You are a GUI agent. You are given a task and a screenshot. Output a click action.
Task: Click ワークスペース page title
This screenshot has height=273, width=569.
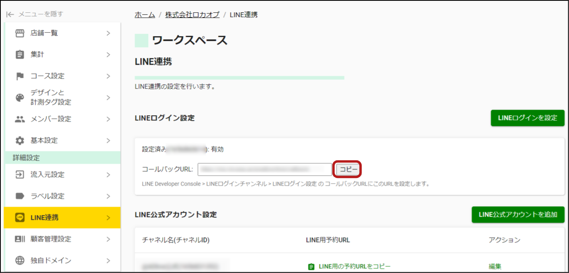(190, 41)
